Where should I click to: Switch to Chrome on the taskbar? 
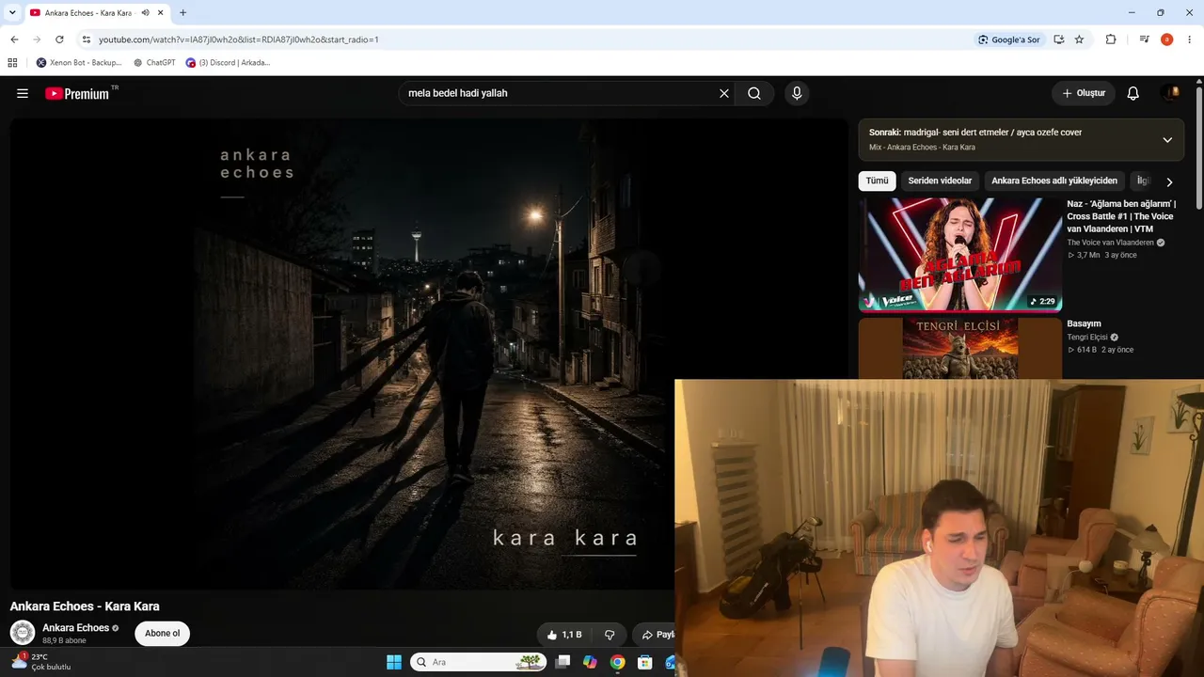(x=617, y=662)
